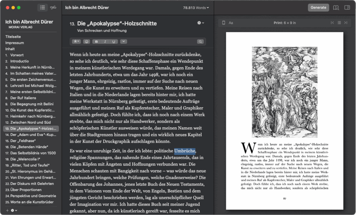Open chapter 24 Perspektive und Geometrie
The image size is (356, 215).
tap(31, 196)
